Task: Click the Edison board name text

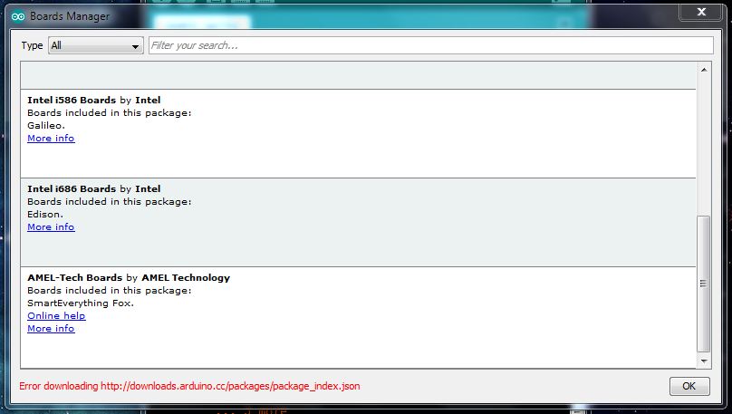Action: point(45,214)
